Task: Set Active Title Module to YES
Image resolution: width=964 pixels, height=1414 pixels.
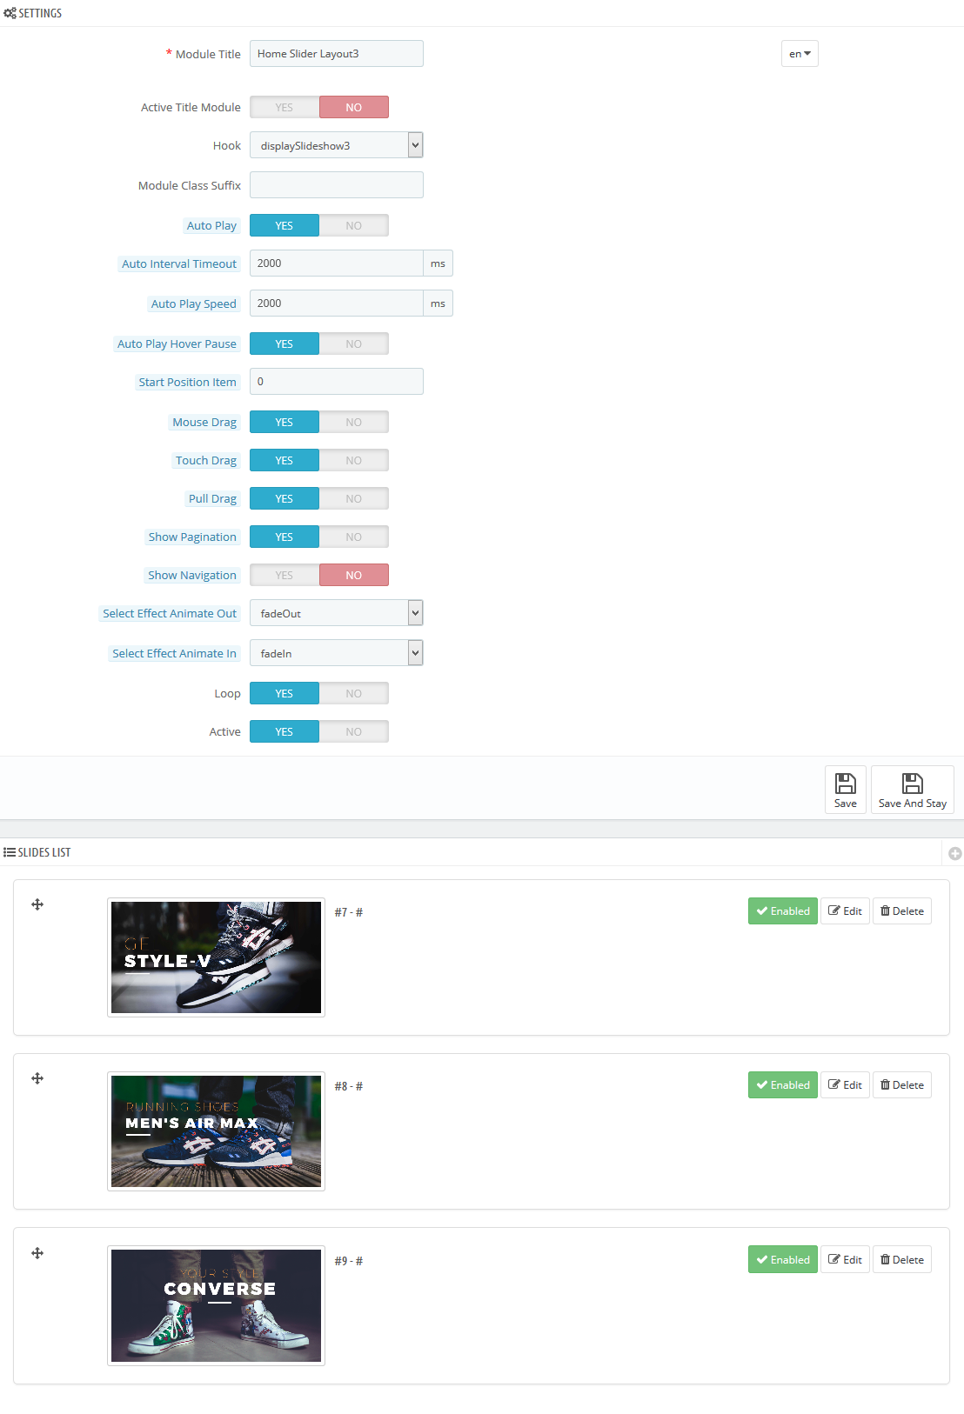Action: (x=285, y=107)
